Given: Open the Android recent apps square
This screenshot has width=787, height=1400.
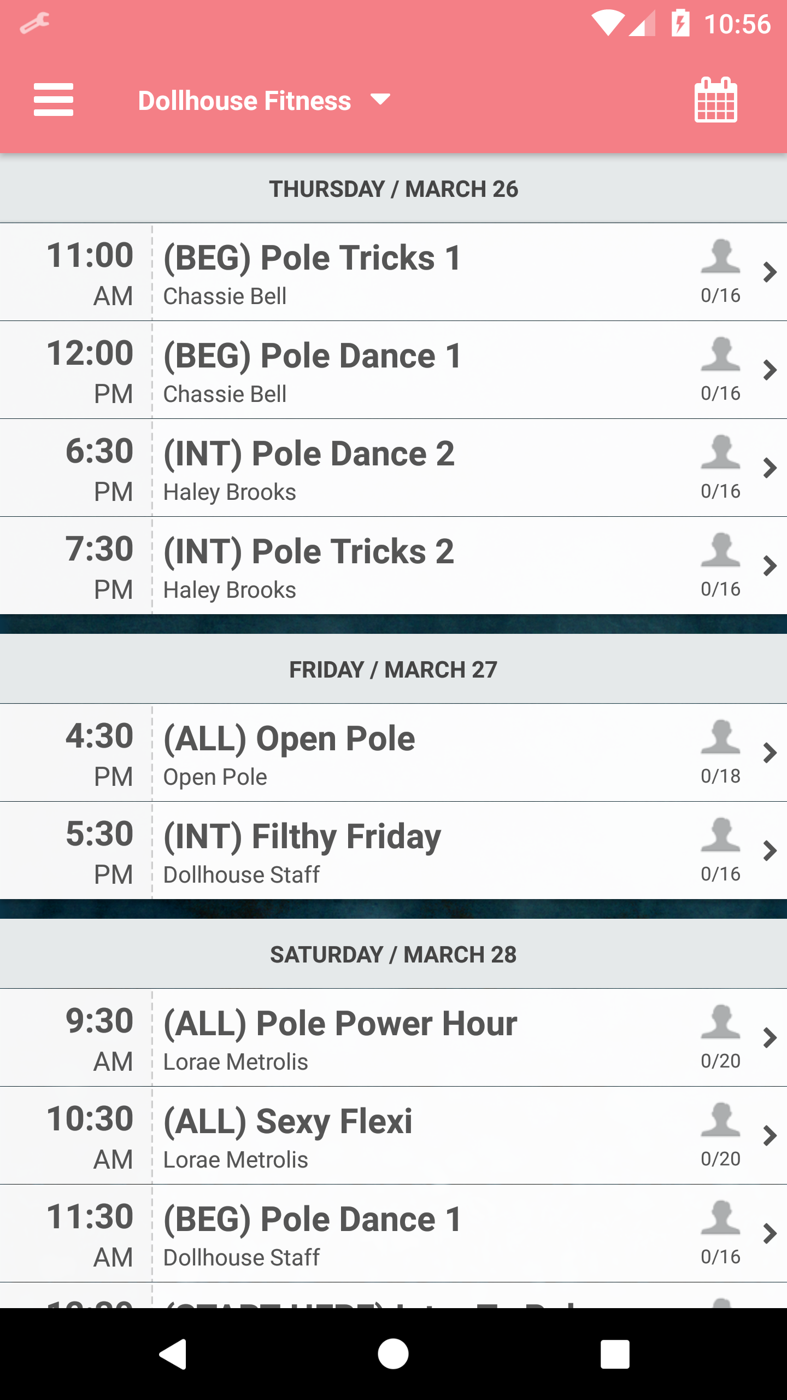Looking at the screenshot, I should tap(615, 1354).
